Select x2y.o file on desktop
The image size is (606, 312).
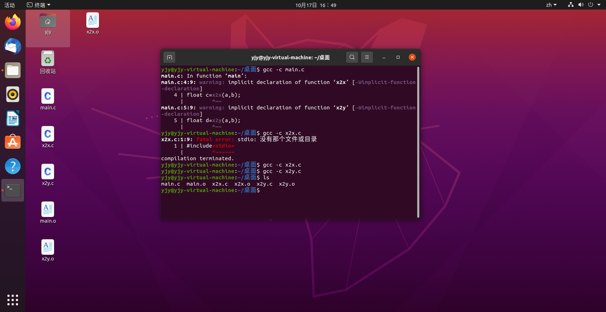click(x=48, y=250)
